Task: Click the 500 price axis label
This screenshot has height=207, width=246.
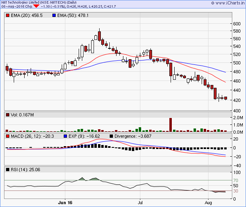Action: (x=237, y=63)
